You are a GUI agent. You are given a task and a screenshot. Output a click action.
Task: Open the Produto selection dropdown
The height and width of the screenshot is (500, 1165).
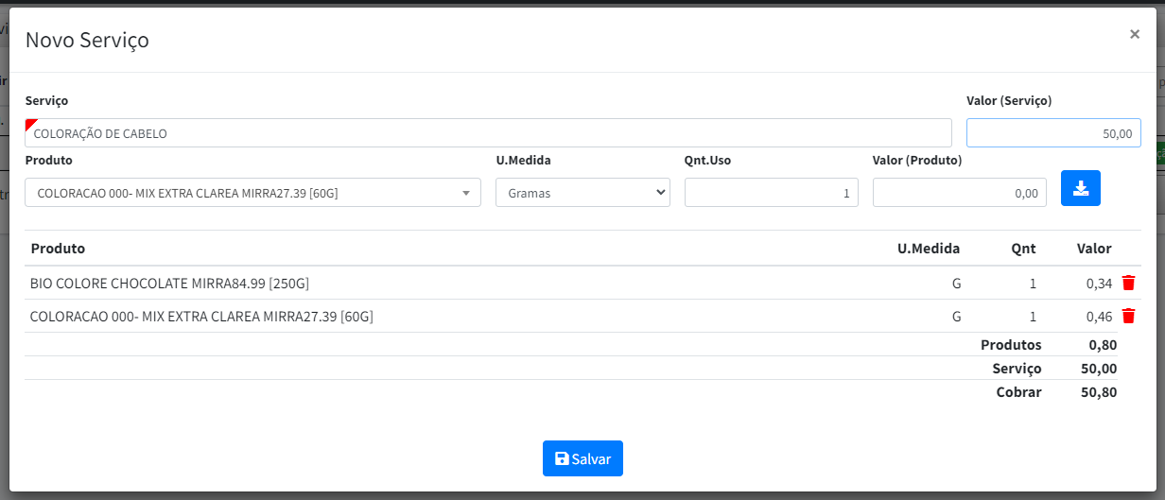point(252,193)
